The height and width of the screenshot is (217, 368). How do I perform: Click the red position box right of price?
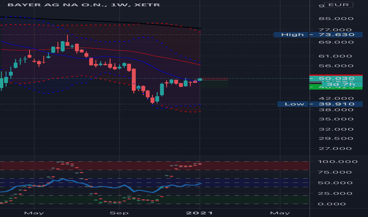(214, 79)
